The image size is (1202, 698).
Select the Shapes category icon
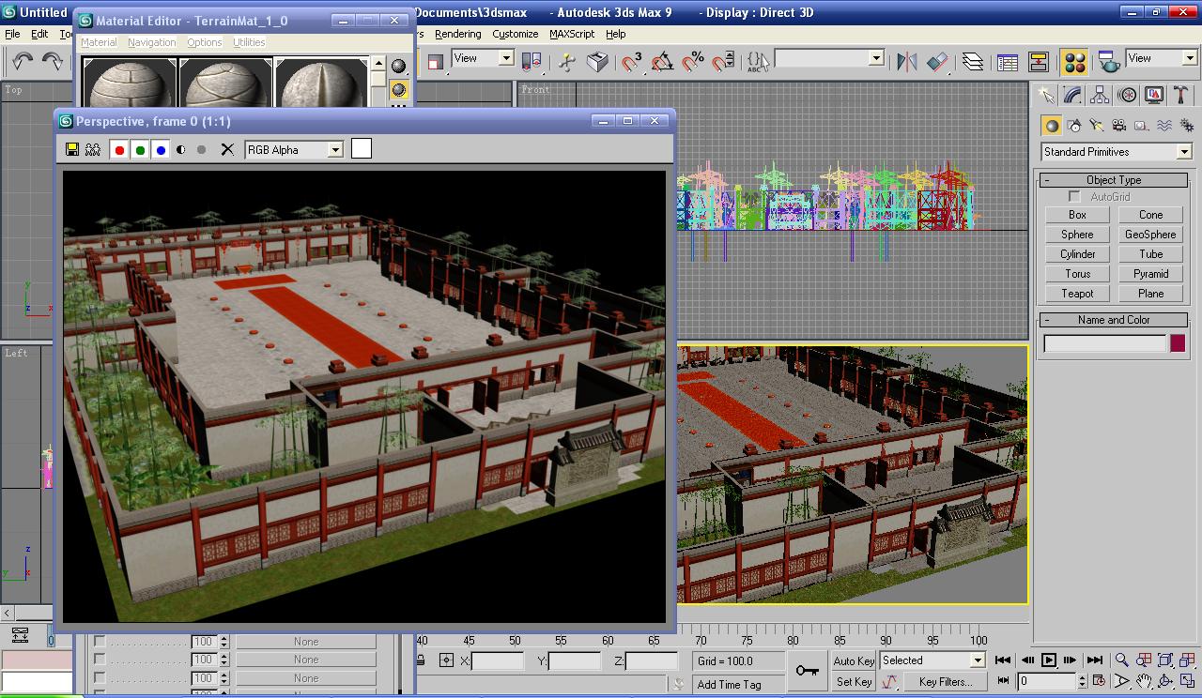[1074, 126]
